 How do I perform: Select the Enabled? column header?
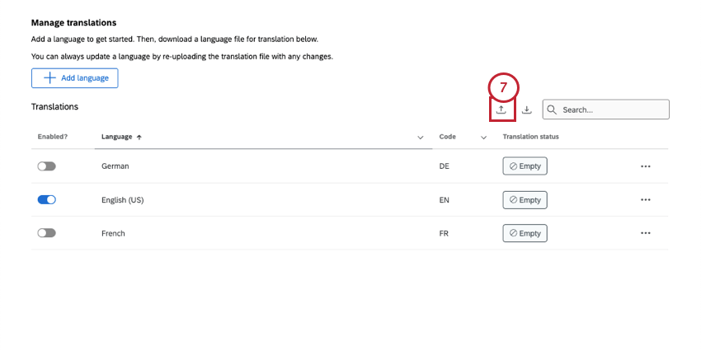point(51,137)
